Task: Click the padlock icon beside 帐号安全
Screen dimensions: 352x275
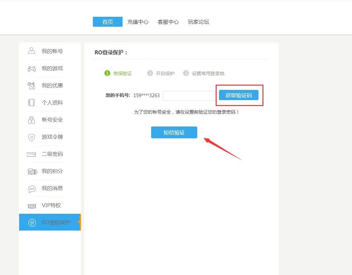Action: point(31,120)
